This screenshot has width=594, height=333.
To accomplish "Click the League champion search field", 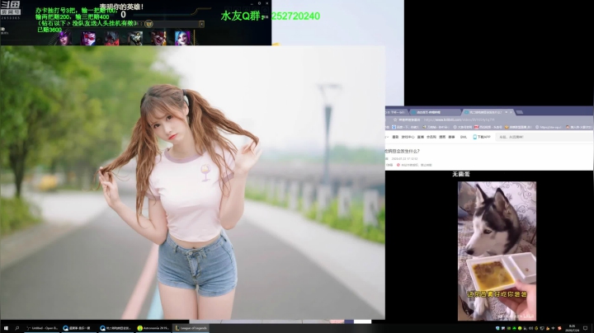I will (177, 24).
